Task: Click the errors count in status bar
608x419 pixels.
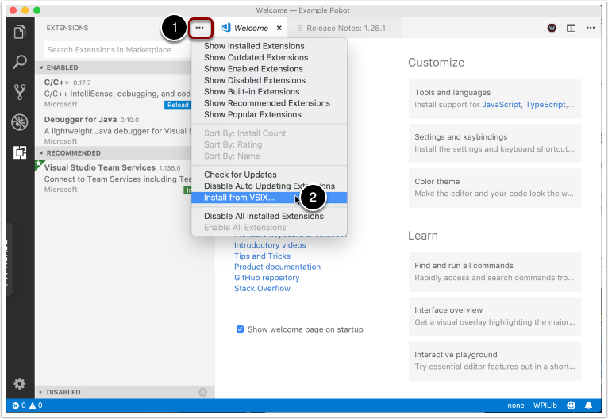Action: (x=19, y=406)
